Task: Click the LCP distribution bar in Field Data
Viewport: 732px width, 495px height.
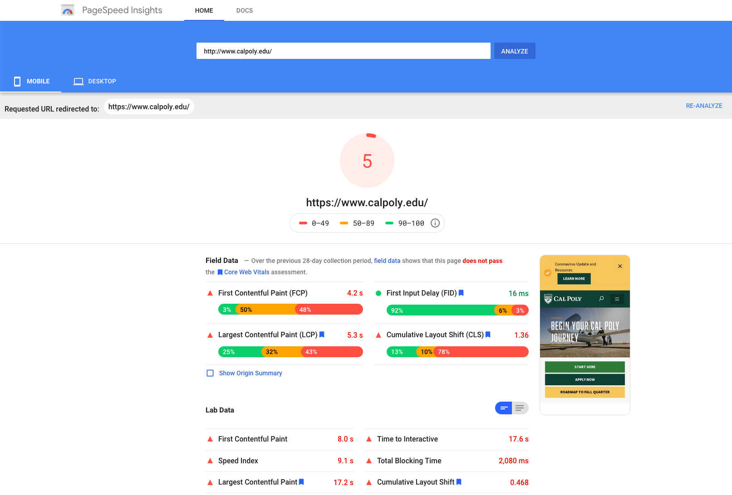Action: coord(290,352)
